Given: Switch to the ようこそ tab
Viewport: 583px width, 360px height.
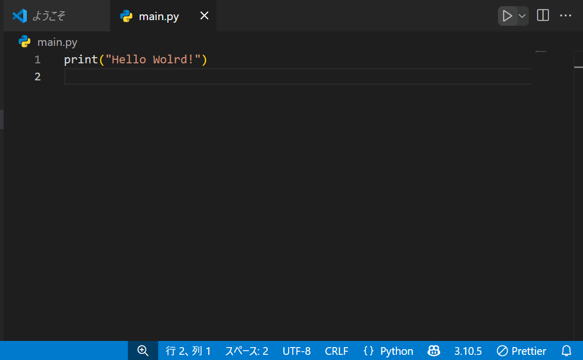Looking at the screenshot, I should point(54,15).
